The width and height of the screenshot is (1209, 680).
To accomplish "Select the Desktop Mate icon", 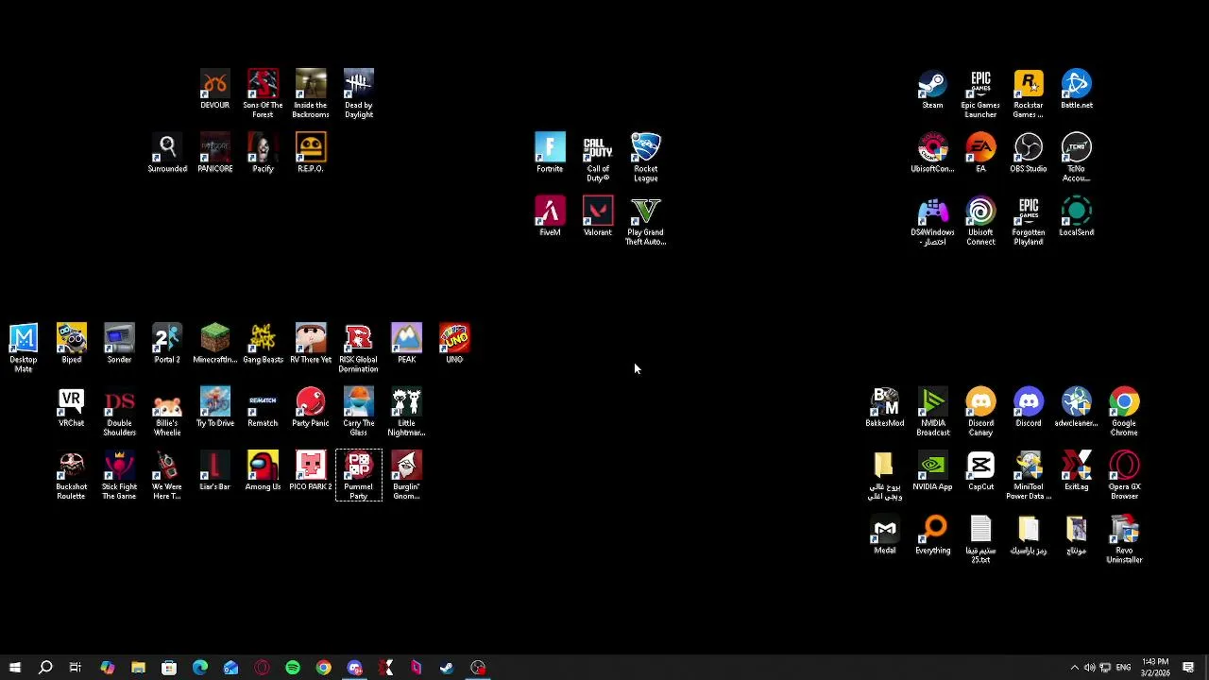I will click(x=24, y=348).
